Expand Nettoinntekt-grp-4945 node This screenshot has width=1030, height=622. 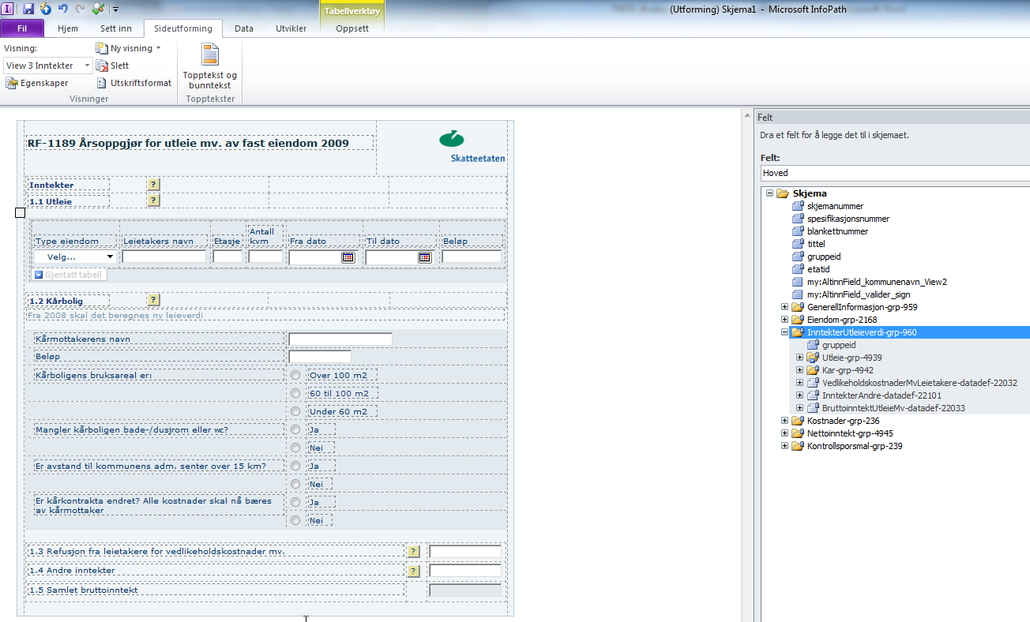[784, 433]
